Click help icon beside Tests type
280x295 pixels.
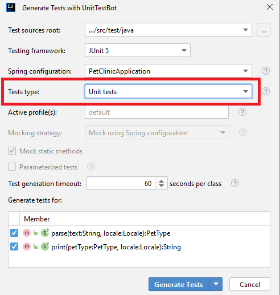(x=266, y=91)
